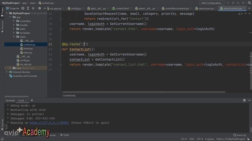Image resolution: width=252 pixels, height=141 pixels.
Task: Open the Structure tool window sidebar
Action: coord(2,26)
